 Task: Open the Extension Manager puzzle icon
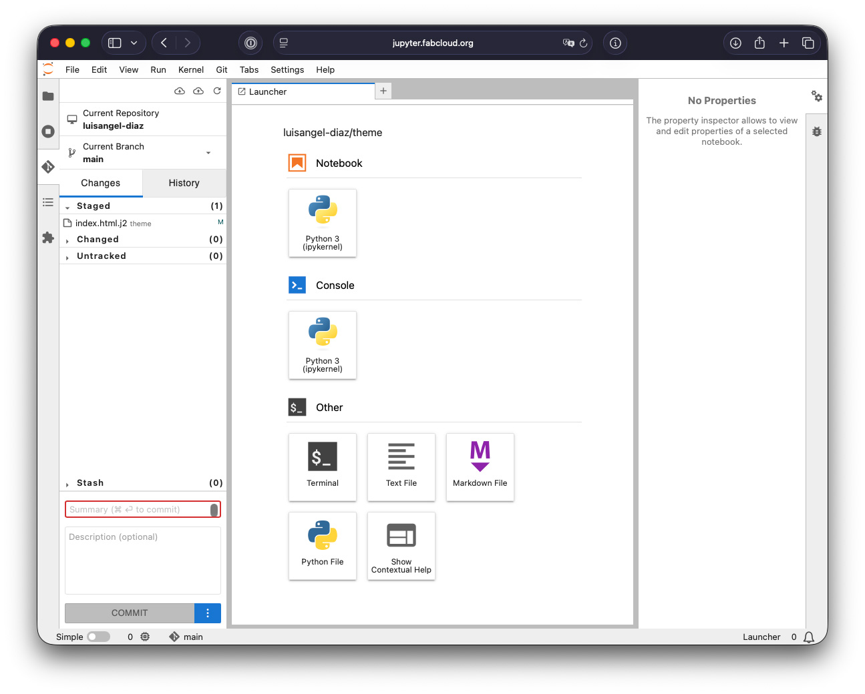48,238
